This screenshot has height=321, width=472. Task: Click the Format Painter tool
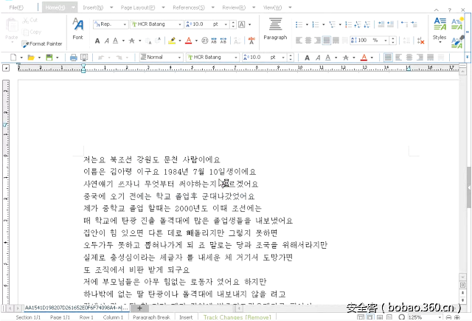[x=42, y=44]
